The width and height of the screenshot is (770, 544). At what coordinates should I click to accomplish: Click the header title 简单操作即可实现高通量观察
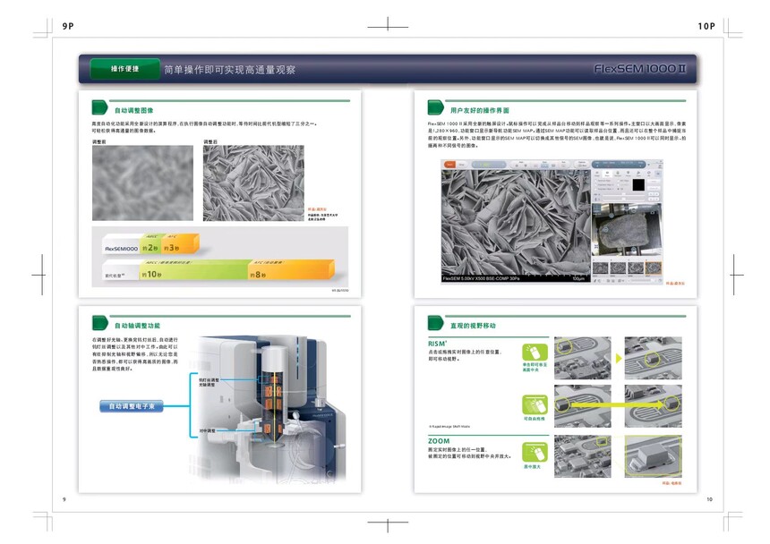(x=229, y=70)
